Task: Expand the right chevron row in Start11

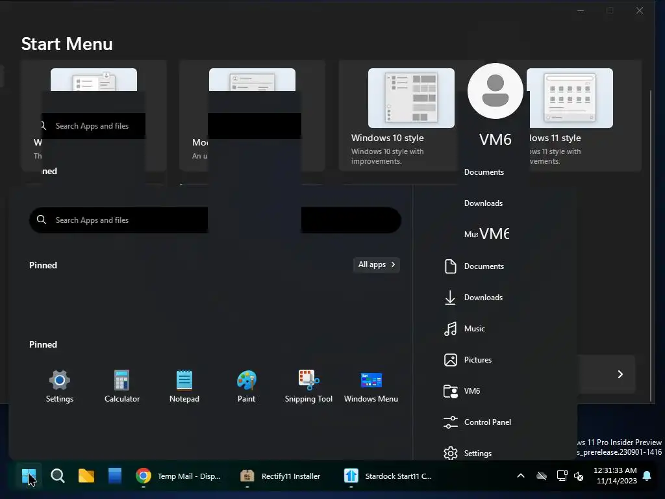Action: [x=620, y=374]
